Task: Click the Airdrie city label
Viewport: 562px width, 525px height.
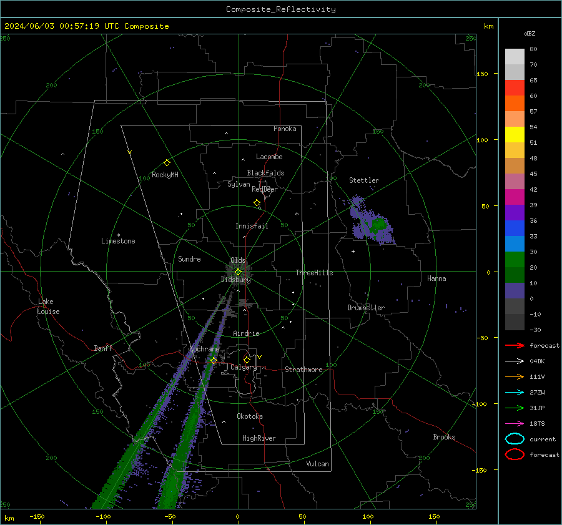Action: (x=246, y=333)
